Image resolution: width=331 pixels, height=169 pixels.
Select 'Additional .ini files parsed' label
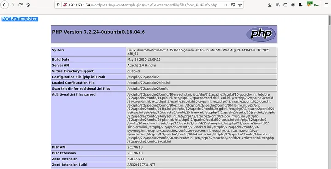tap(74, 94)
